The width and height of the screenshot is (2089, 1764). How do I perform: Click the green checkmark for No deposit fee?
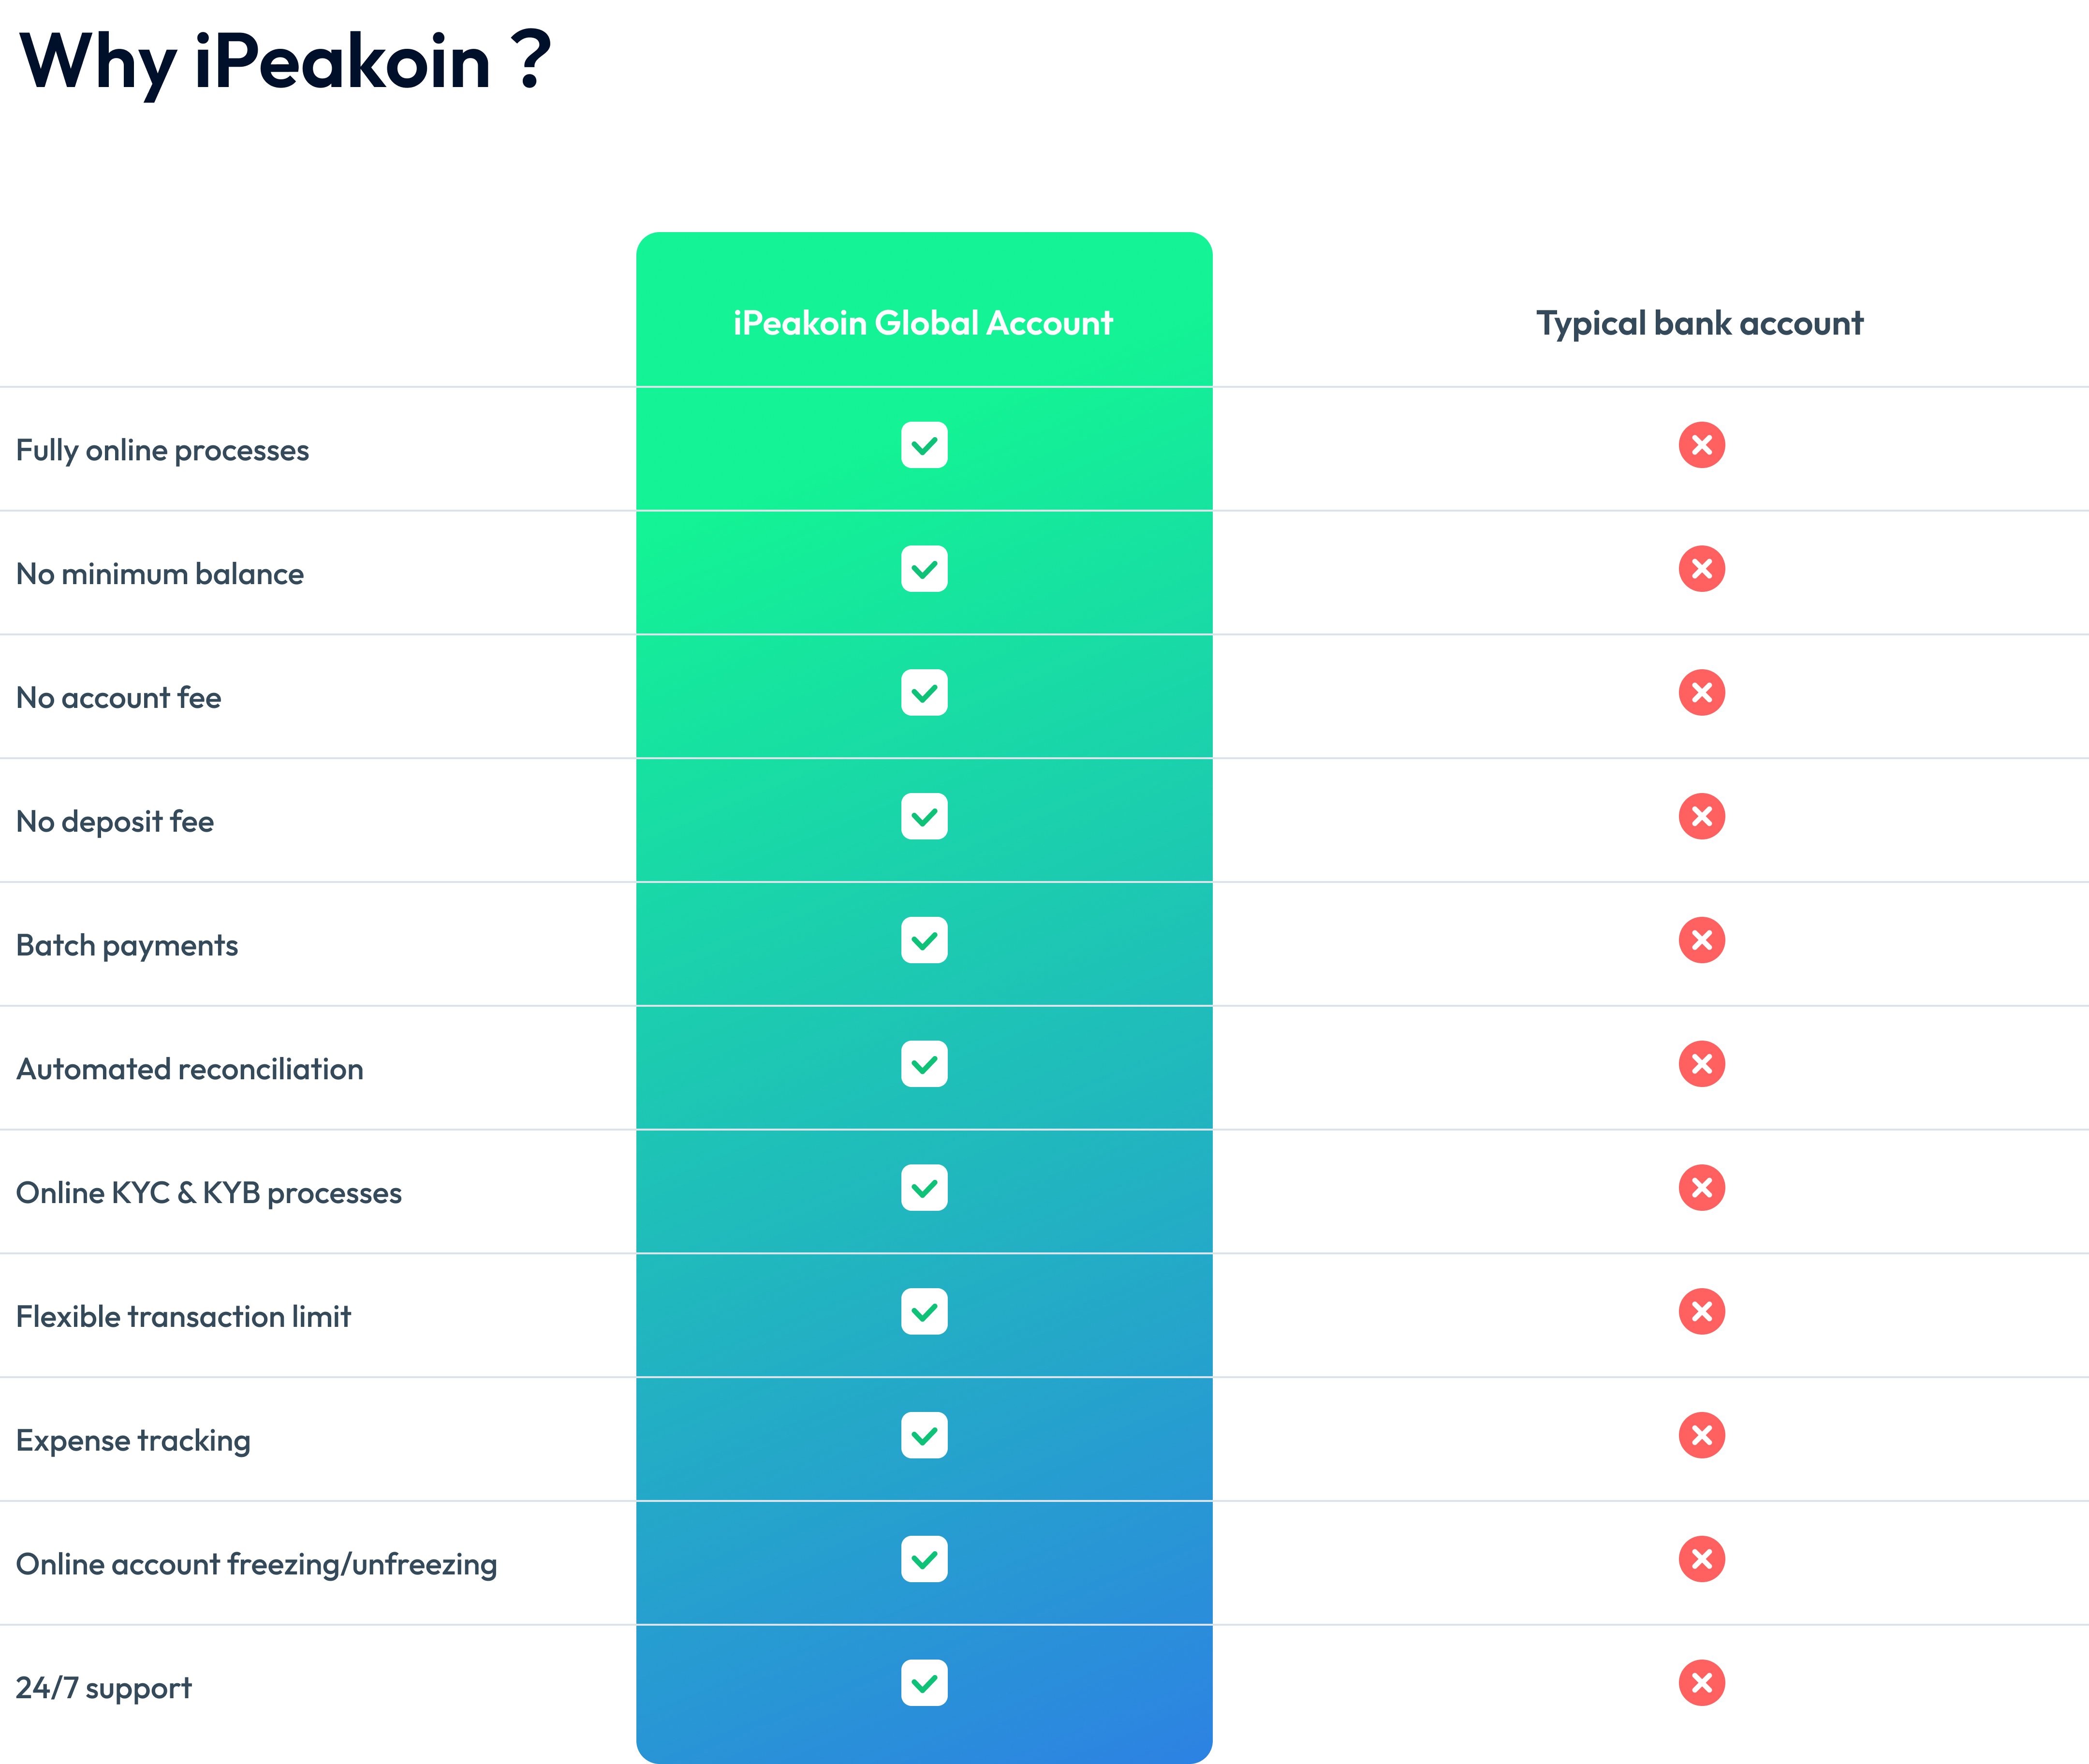coord(924,817)
